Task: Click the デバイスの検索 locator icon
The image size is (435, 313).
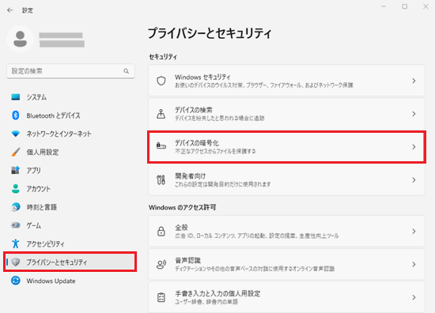Action: tap(161, 114)
